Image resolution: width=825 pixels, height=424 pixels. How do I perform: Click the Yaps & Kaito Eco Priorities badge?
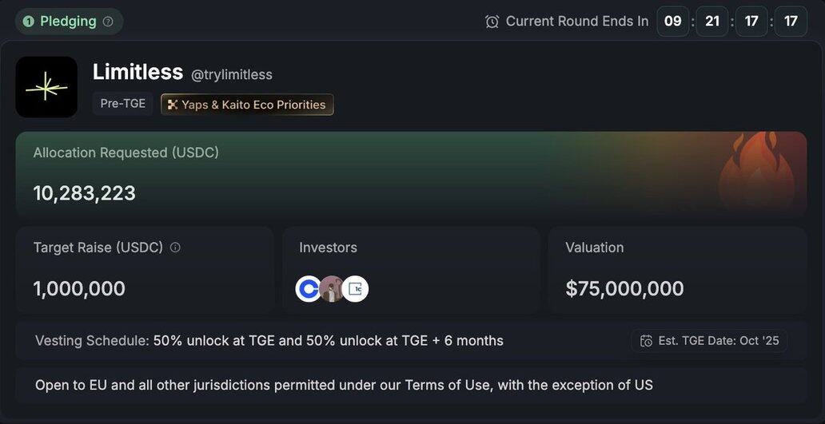coord(247,105)
